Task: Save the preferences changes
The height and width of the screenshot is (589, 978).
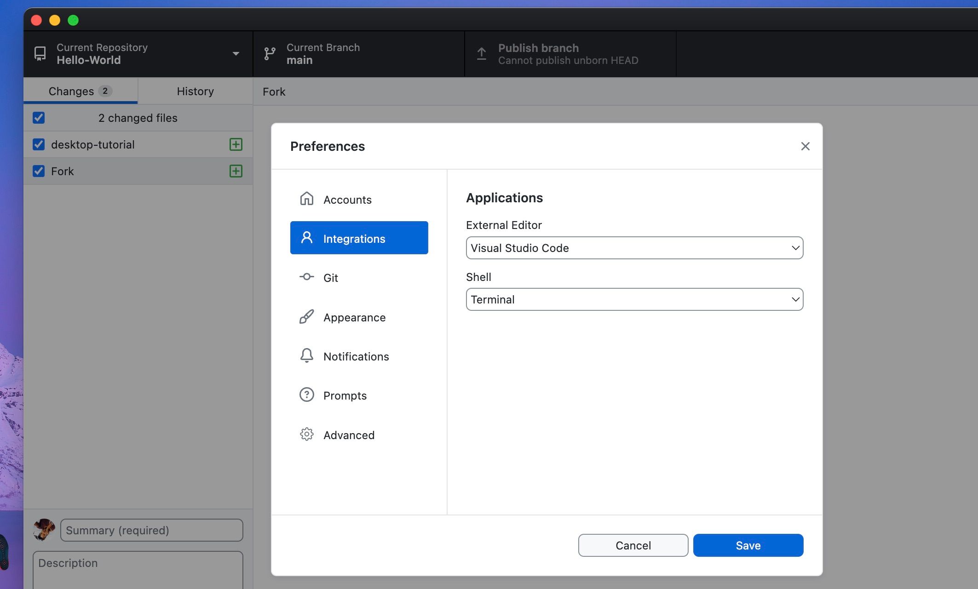Action: (748, 545)
